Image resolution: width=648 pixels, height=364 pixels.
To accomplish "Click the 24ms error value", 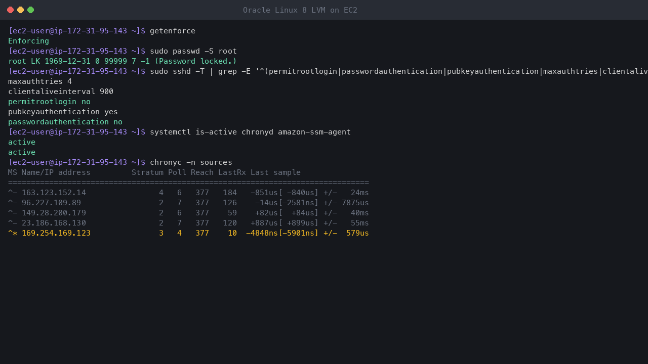I will [x=360, y=193].
